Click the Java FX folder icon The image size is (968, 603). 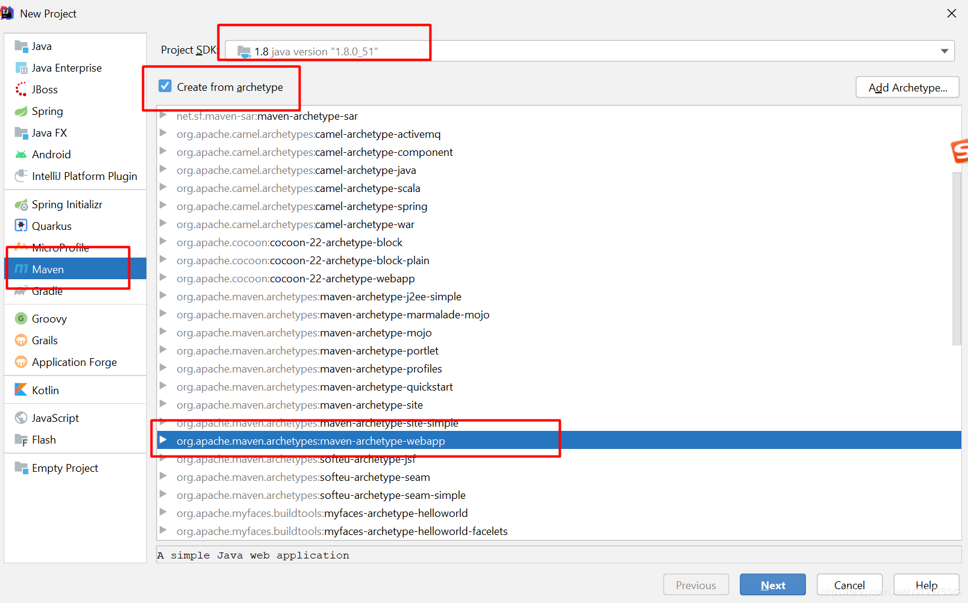pyautogui.click(x=21, y=133)
